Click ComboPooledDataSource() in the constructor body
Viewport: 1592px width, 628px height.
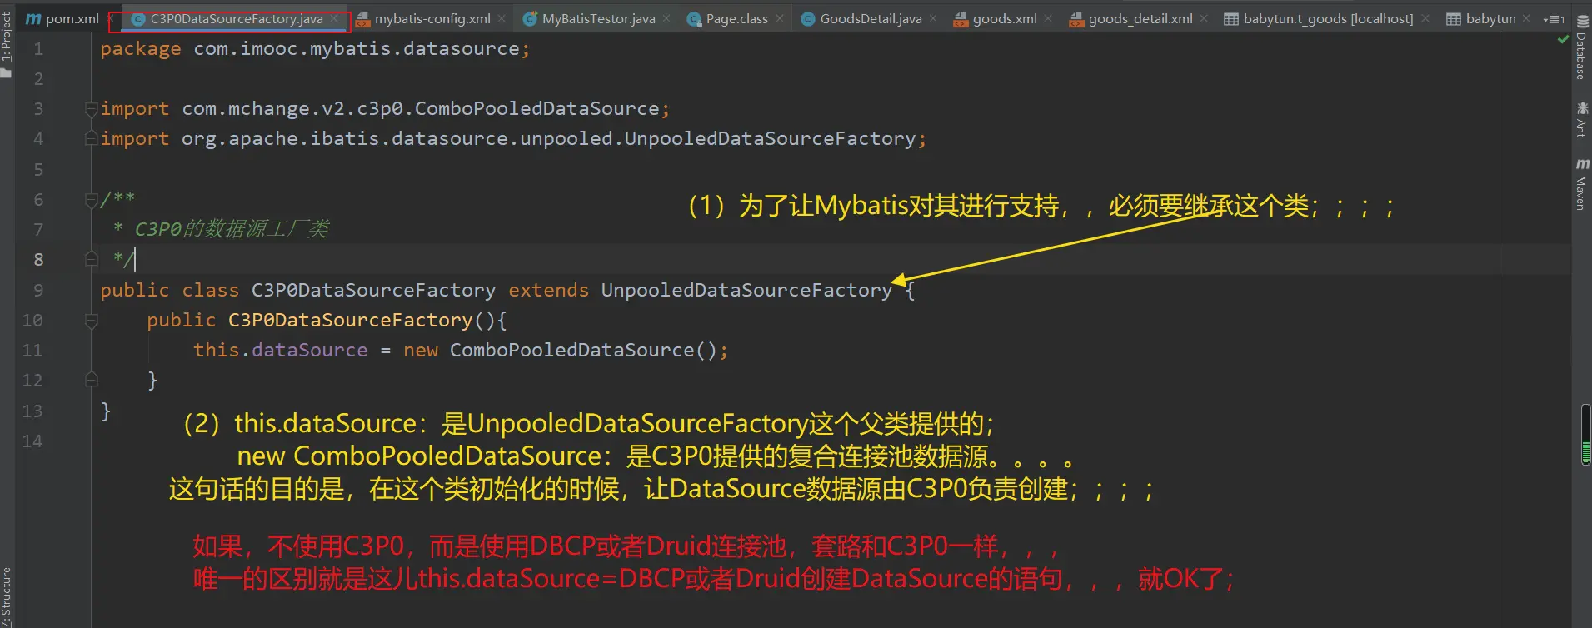pyautogui.click(x=583, y=351)
